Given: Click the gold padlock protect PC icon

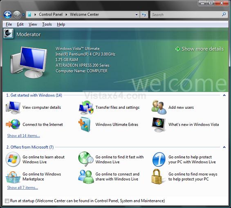Looking at the screenshot, I should 157,176.
